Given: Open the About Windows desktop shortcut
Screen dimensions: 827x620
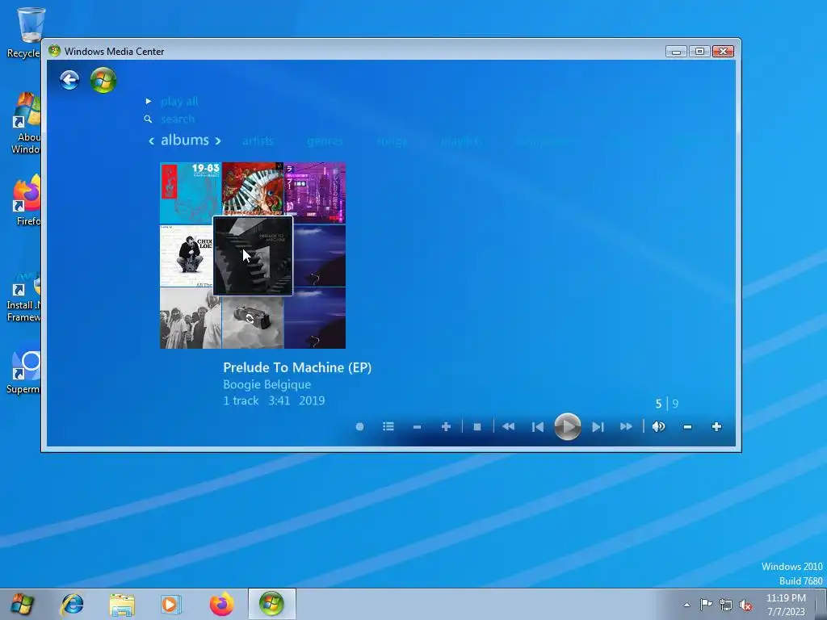Looking at the screenshot, I should click(25, 124).
